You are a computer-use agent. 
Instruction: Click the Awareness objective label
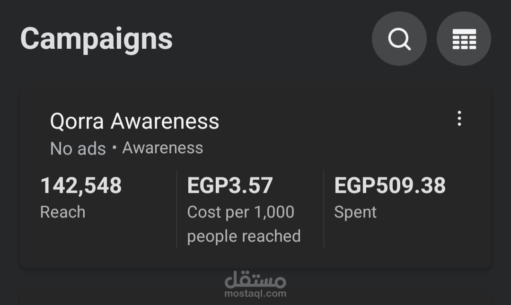pos(163,148)
